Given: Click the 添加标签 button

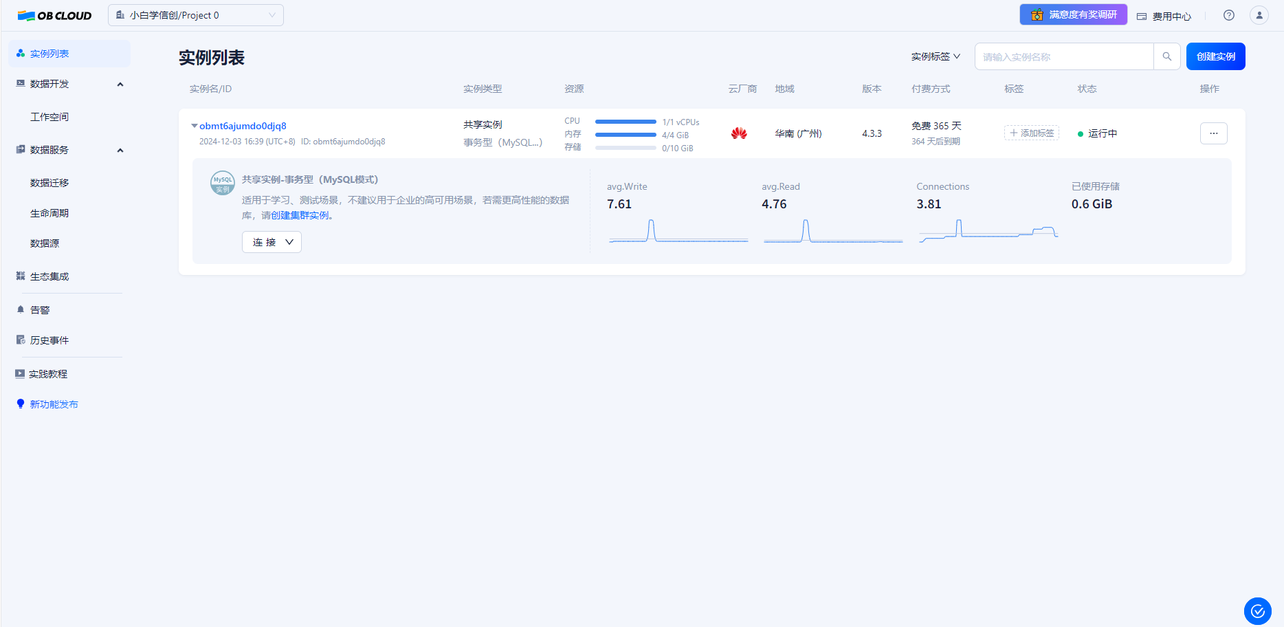Looking at the screenshot, I should (x=1032, y=133).
